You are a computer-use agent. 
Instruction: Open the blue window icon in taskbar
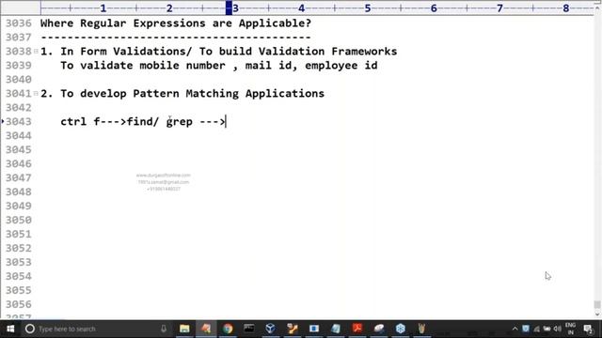tap(314, 329)
